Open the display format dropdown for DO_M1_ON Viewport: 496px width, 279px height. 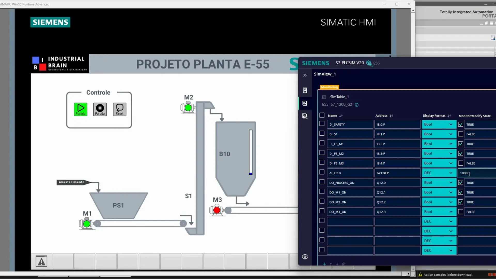point(439,192)
